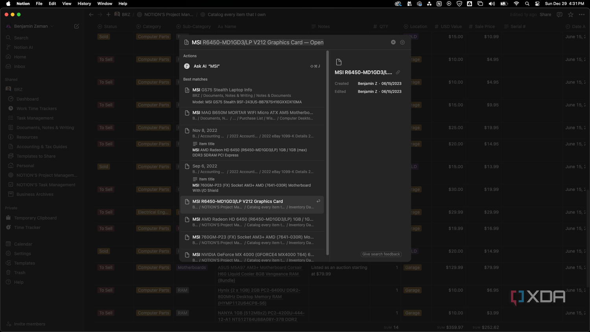Viewport: 590px width, 332px height.
Task: Open Work Time Trackers page
Action: point(37,109)
